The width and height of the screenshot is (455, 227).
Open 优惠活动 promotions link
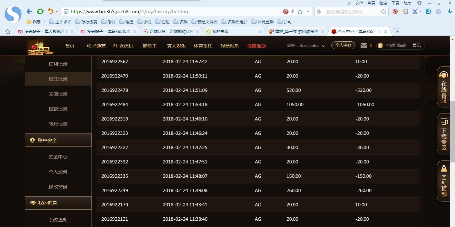[x=257, y=46]
